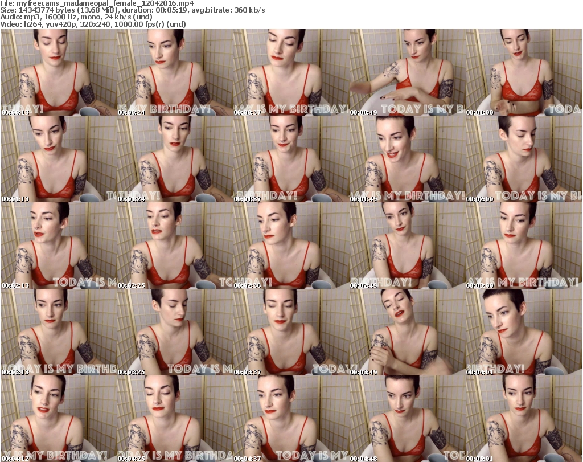
Task: Select the thumbnail at 00:04:01
Action: [x=523, y=332]
